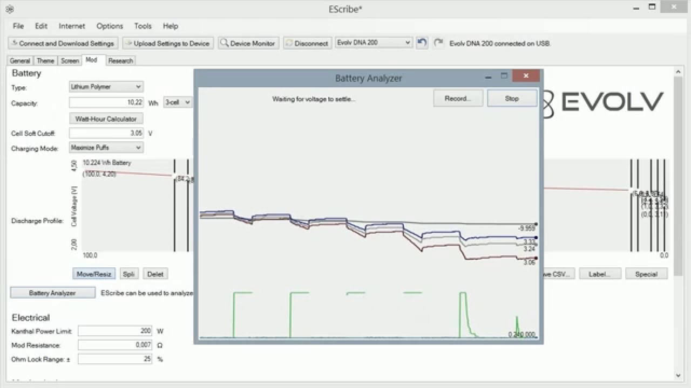Click the Kanthal Power Limit field
Image resolution: width=691 pixels, height=388 pixels.
coord(115,331)
